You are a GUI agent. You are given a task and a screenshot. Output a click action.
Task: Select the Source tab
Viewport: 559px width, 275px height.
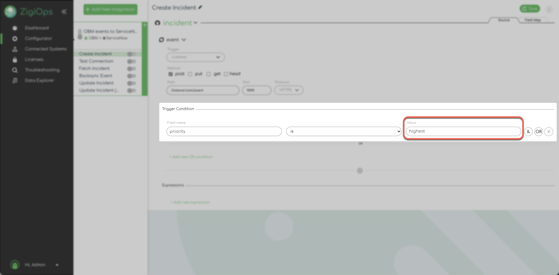click(504, 20)
